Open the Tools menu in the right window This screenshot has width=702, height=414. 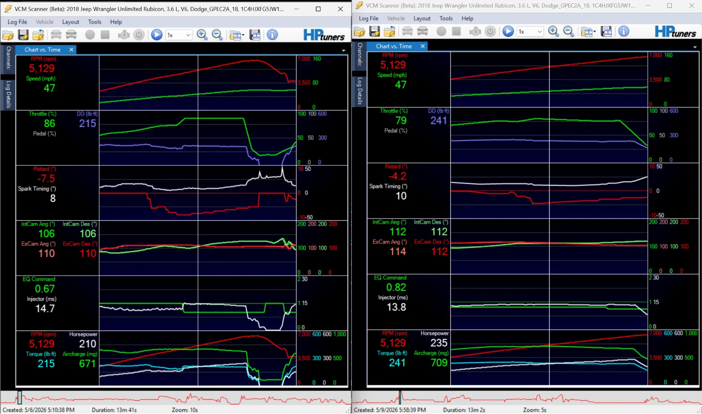click(x=446, y=18)
